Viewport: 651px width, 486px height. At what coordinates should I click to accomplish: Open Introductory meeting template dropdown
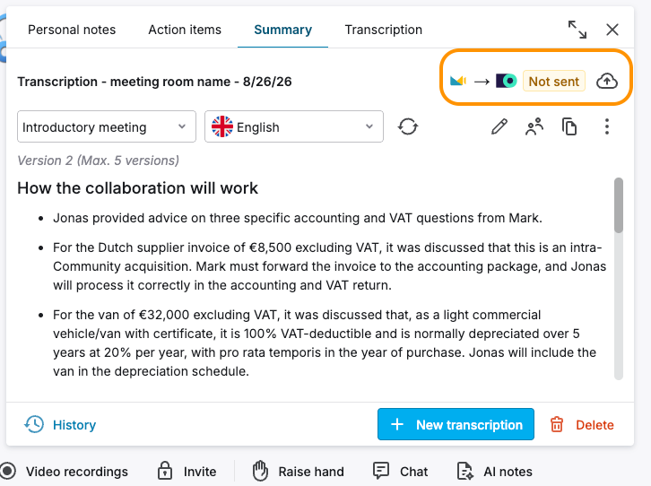107,126
